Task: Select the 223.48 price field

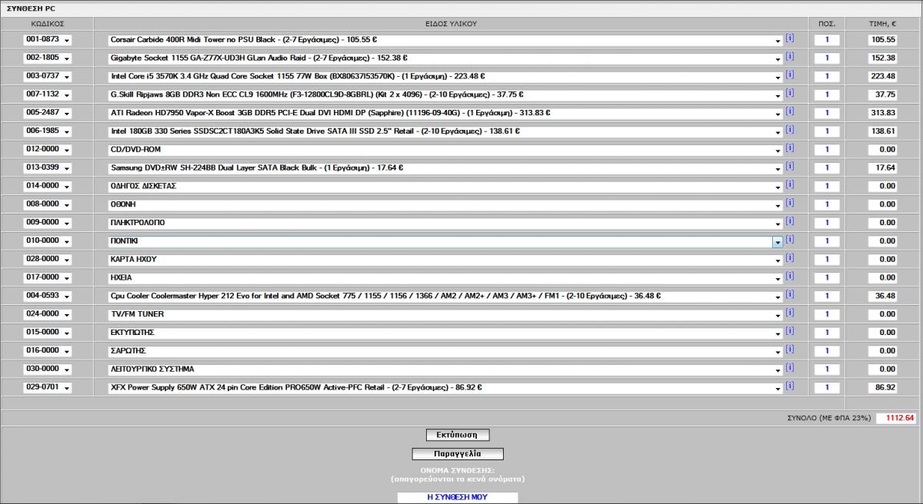Action: click(883, 77)
